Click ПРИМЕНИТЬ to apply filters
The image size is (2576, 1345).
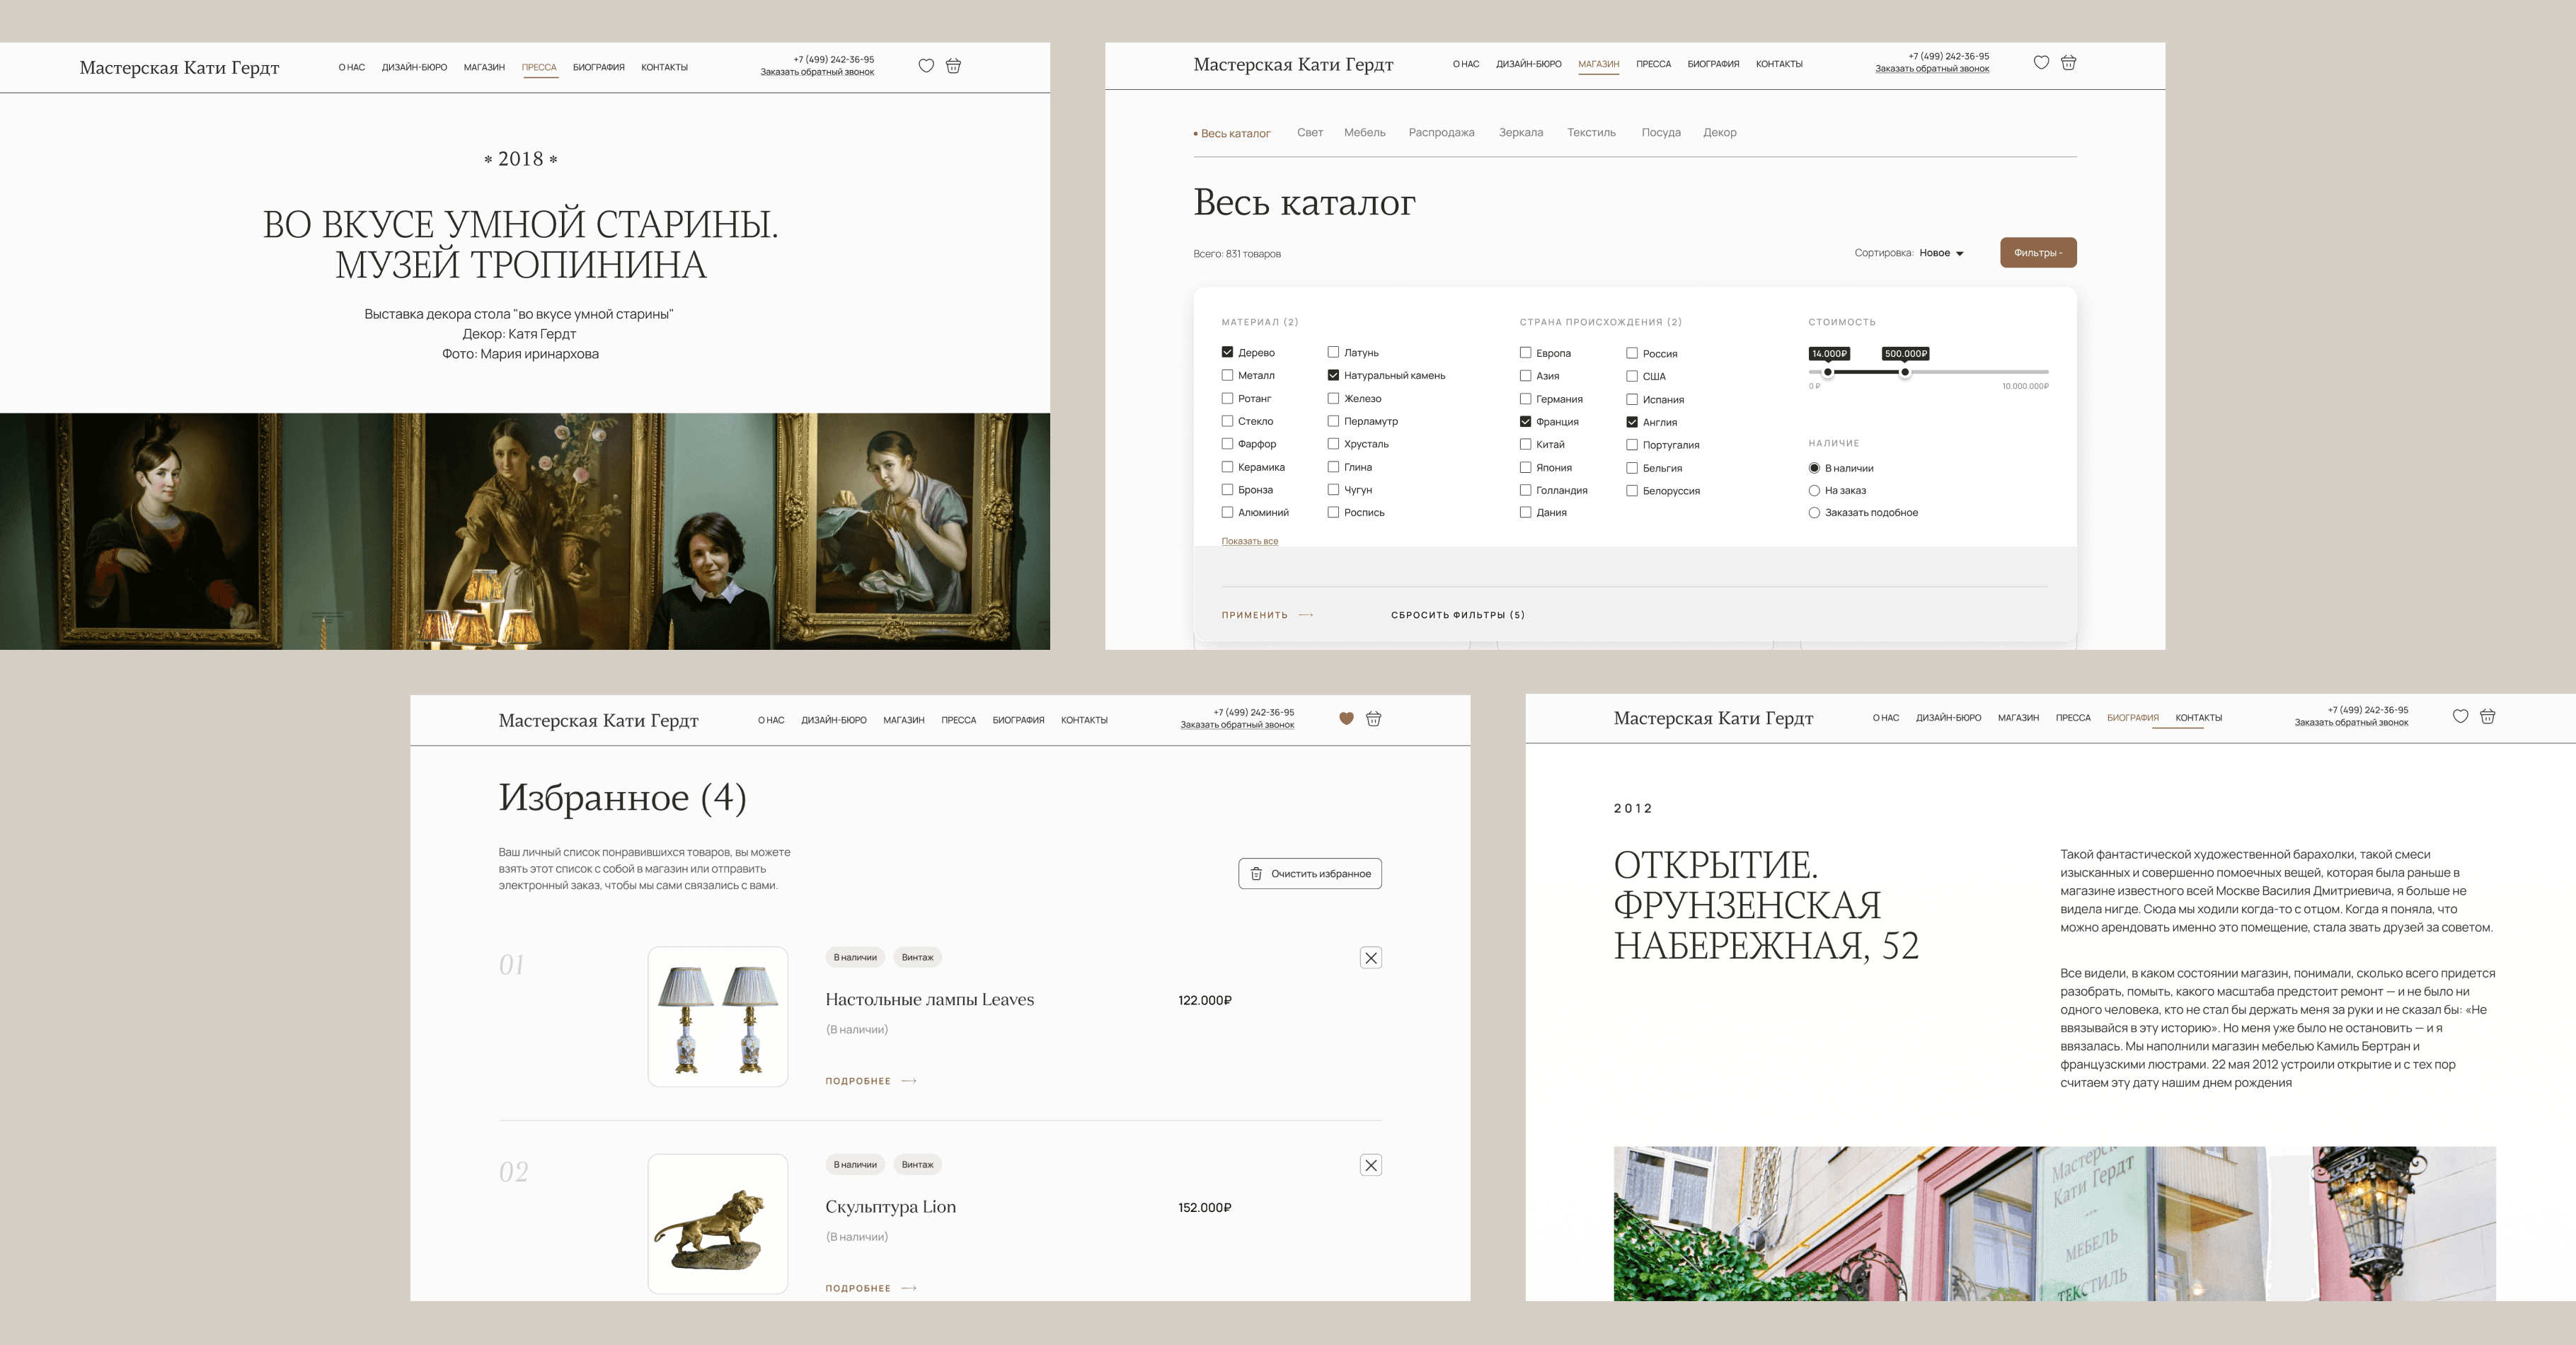[x=1255, y=615]
